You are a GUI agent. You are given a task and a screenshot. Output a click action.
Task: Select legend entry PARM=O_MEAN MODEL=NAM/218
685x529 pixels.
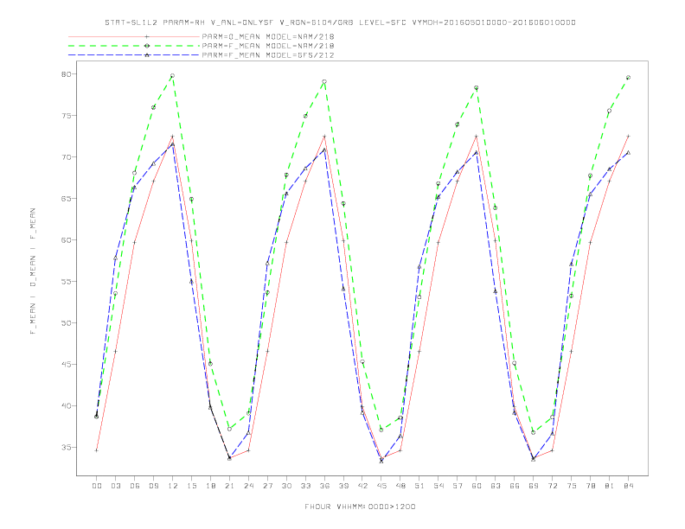[268, 36]
